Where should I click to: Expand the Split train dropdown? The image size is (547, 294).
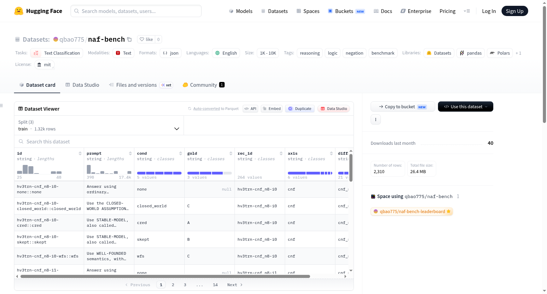99,125
